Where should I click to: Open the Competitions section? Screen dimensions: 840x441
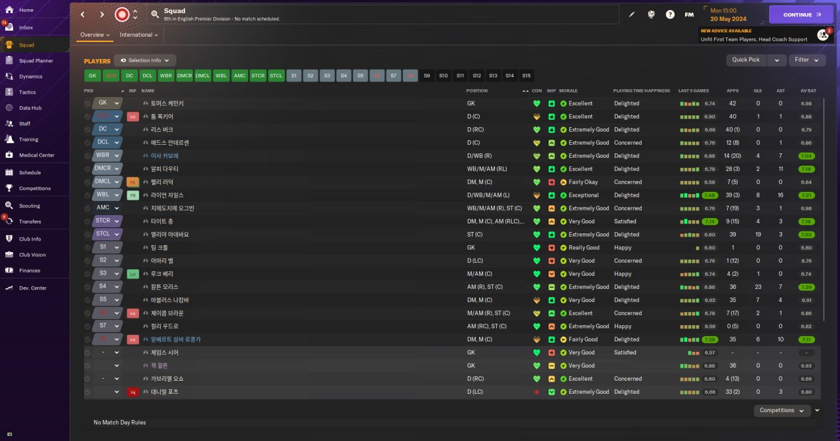34,189
